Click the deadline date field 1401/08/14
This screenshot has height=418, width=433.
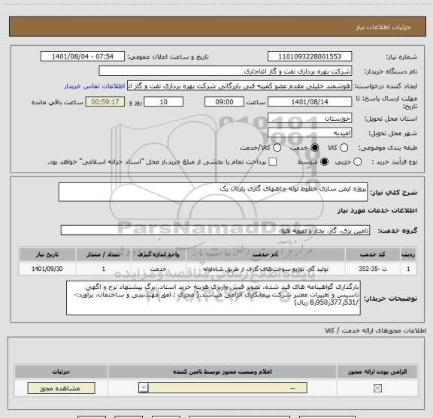310,102
